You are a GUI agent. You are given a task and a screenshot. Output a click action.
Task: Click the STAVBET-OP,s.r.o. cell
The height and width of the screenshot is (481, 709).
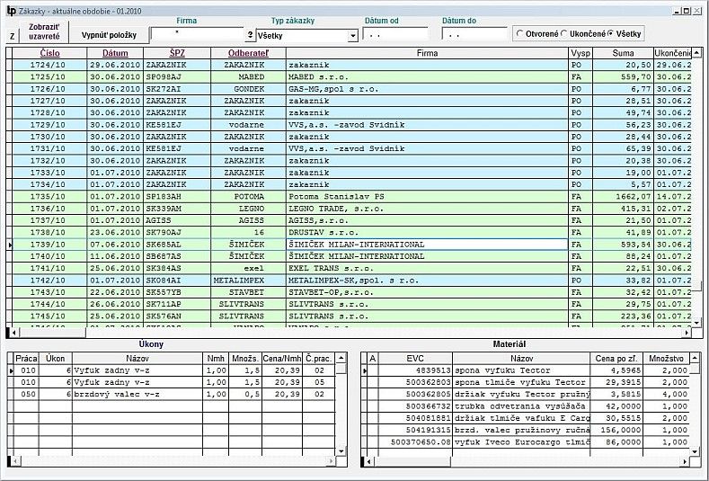(x=427, y=292)
